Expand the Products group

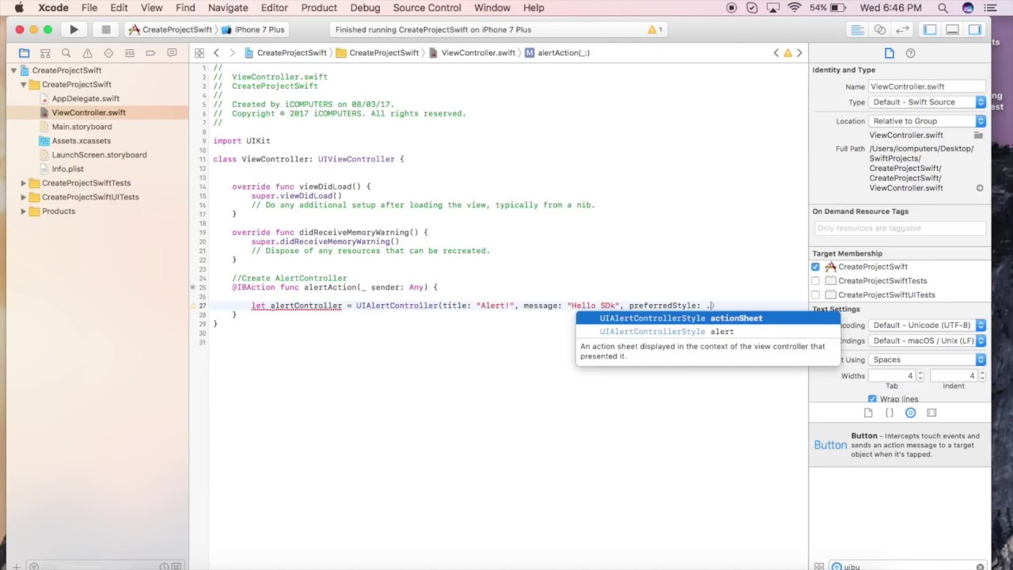point(24,211)
